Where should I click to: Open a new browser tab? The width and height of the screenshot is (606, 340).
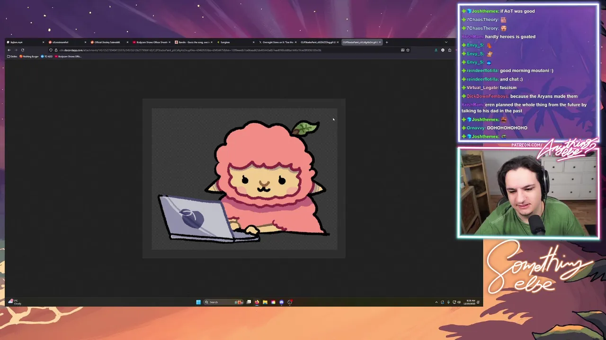tap(387, 42)
